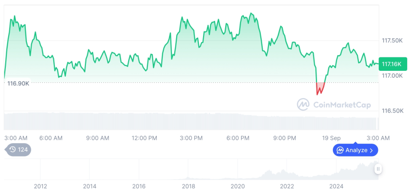Click the green 117.16K current price tag
The height and width of the screenshot is (192, 413).
click(x=392, y=64)
